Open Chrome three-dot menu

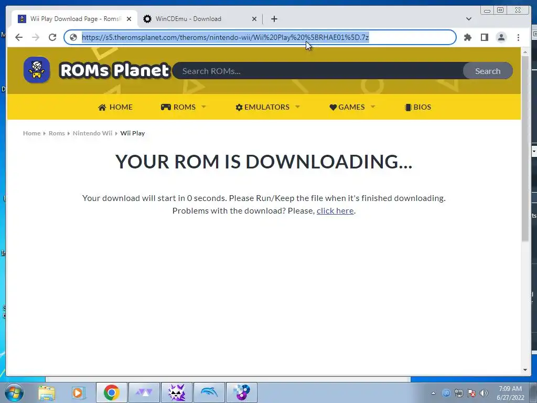pos(518,37)
